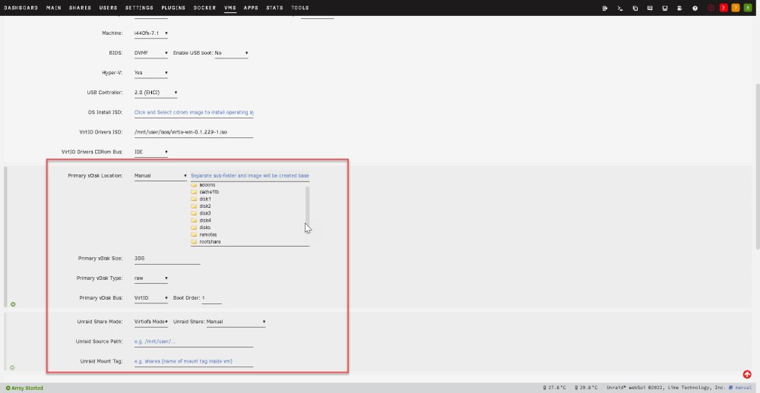The image size is (760, 393).
Task: Click the Primary vDisk Location path field
Action: pos(249,176)
